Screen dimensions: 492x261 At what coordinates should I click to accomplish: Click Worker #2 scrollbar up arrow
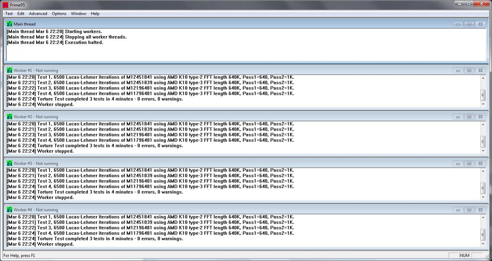point(483,125)
